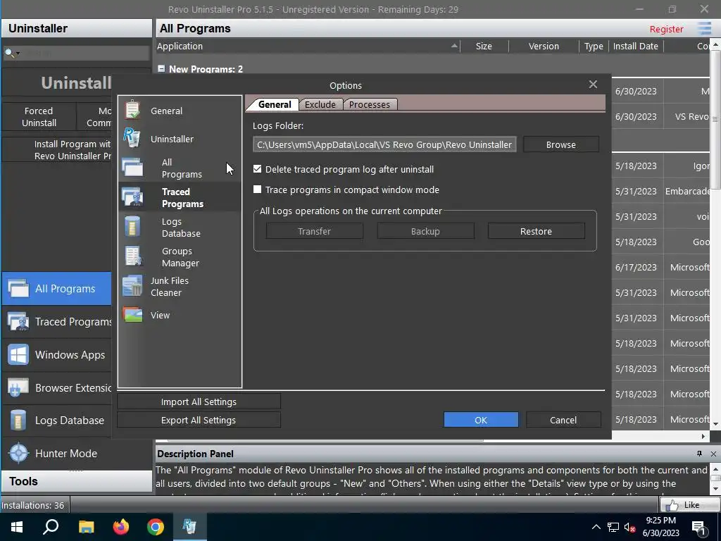Enable Trace programs in compact window mode
721x541 pixels.
pyautogui.click(x=258, y=189)
